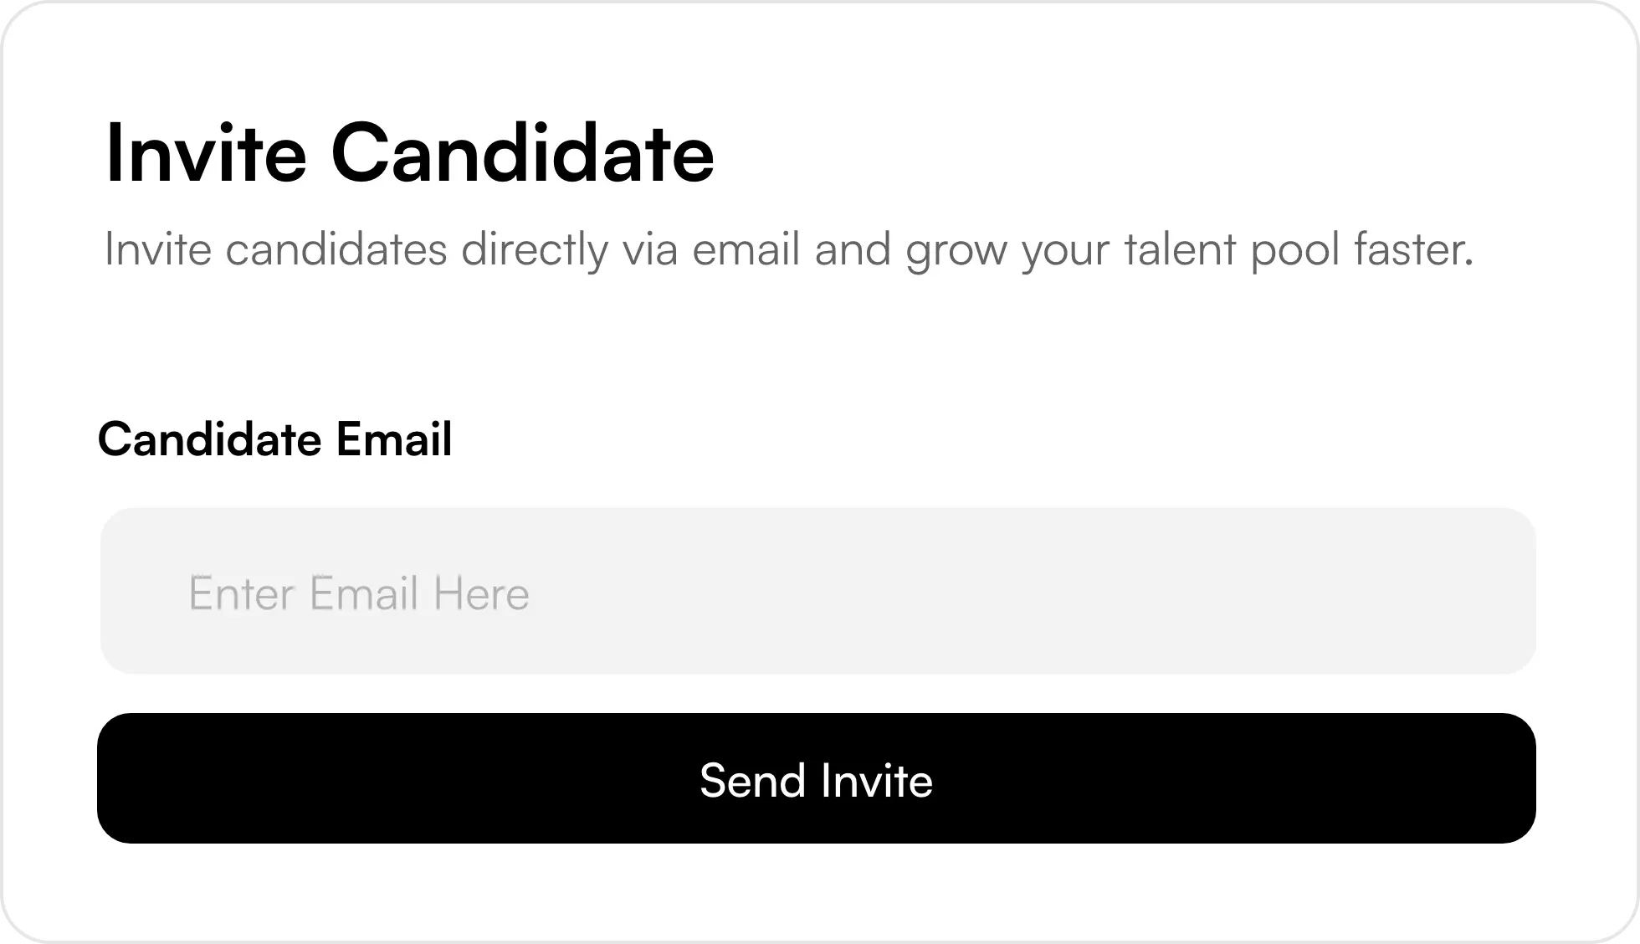Screen dimensions: 1640x944
Task: Click the "Enter Email Here" placeholder text
Action: click(358, 593)
